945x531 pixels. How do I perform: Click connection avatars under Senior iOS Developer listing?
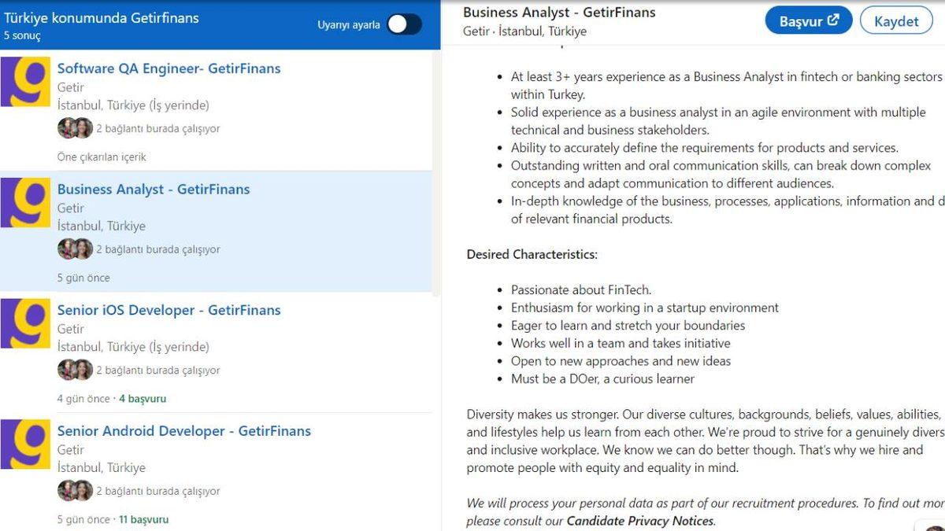(75, 371)
